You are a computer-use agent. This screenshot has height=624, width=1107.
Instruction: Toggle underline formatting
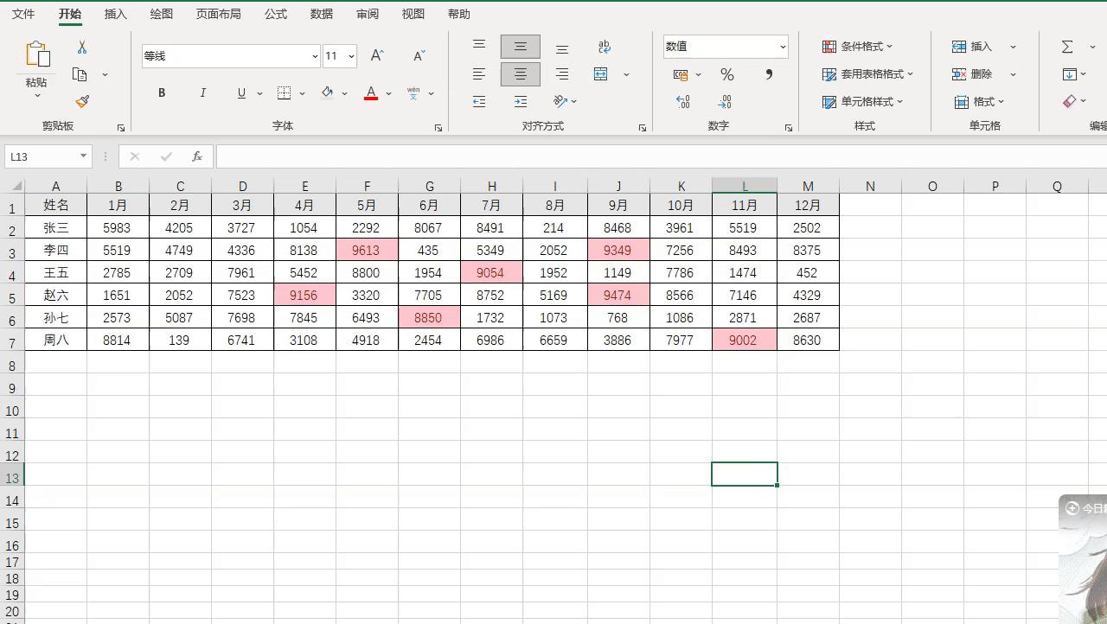(x=240, y=92)
